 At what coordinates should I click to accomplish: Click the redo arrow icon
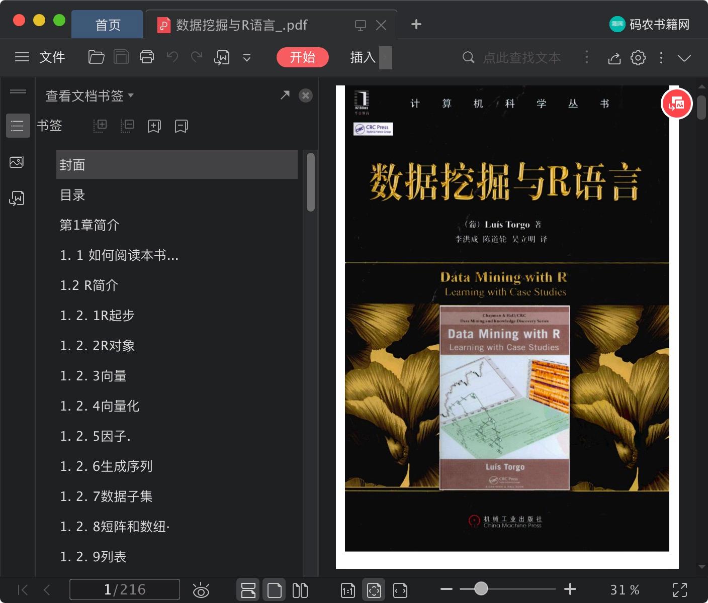[197, 57]
